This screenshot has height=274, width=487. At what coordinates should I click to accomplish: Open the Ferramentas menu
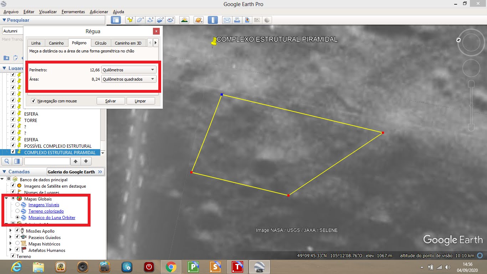[x=73, y=12]
